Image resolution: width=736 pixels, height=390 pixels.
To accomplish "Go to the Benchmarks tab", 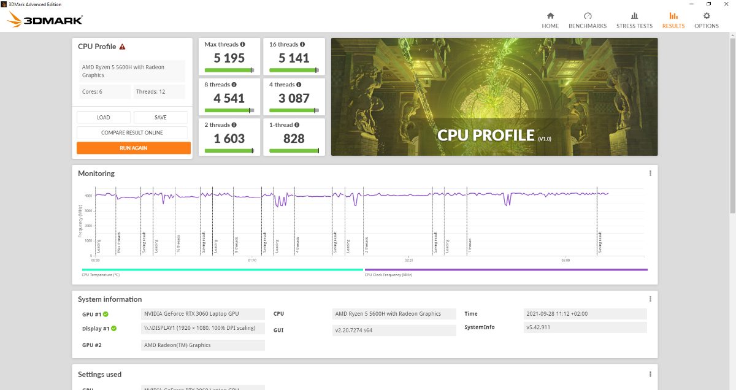I will tap(588, 20).
